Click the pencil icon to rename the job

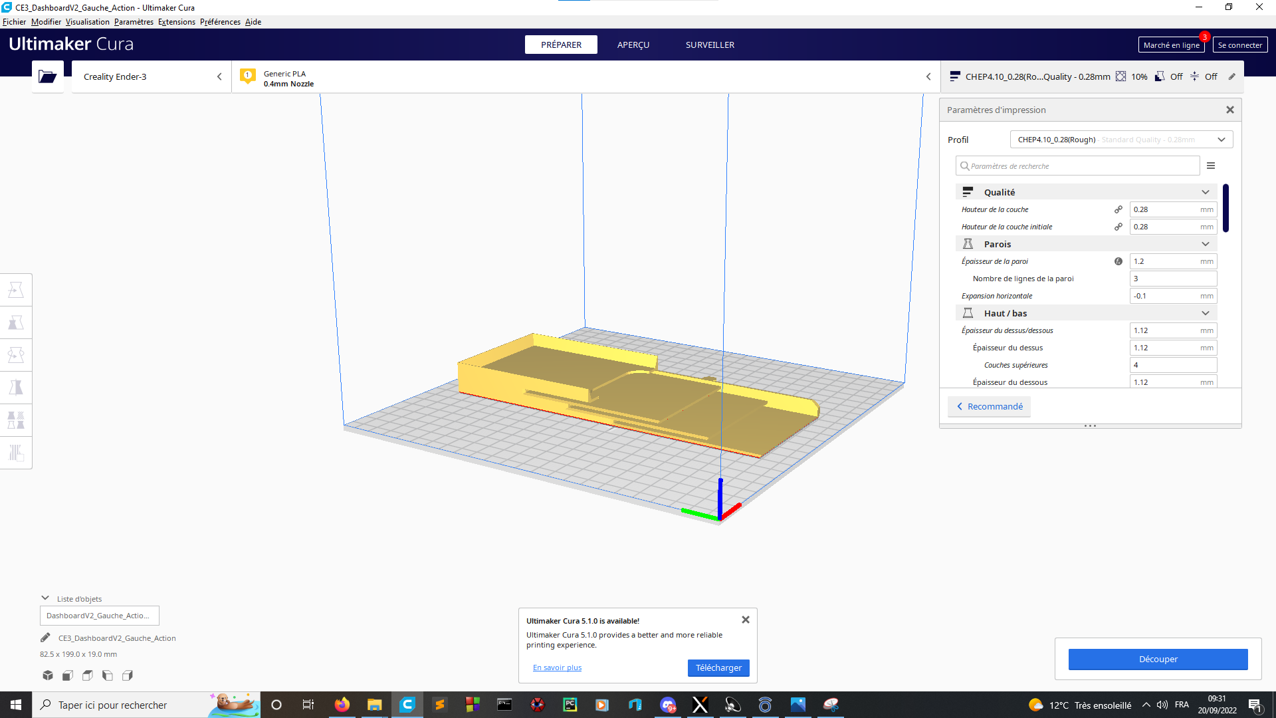pos(45,638)
